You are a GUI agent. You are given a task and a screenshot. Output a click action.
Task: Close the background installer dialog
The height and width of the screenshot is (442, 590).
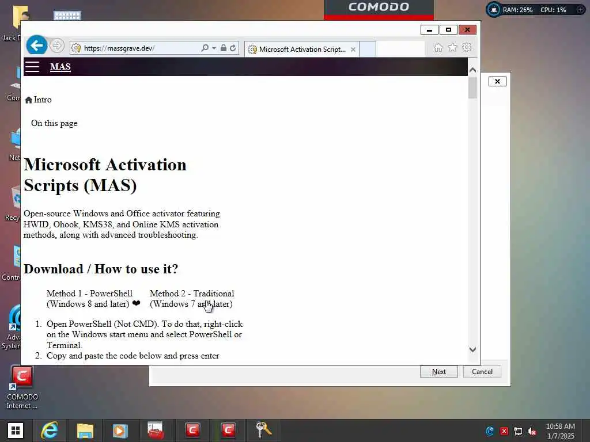point(497,81)
